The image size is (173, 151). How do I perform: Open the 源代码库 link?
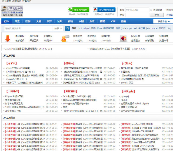(34, 36)
